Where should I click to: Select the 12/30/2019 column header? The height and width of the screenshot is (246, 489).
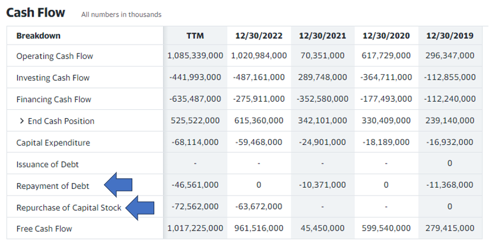450,36
